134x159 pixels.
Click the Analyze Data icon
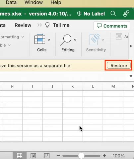[x=119, y=36]
